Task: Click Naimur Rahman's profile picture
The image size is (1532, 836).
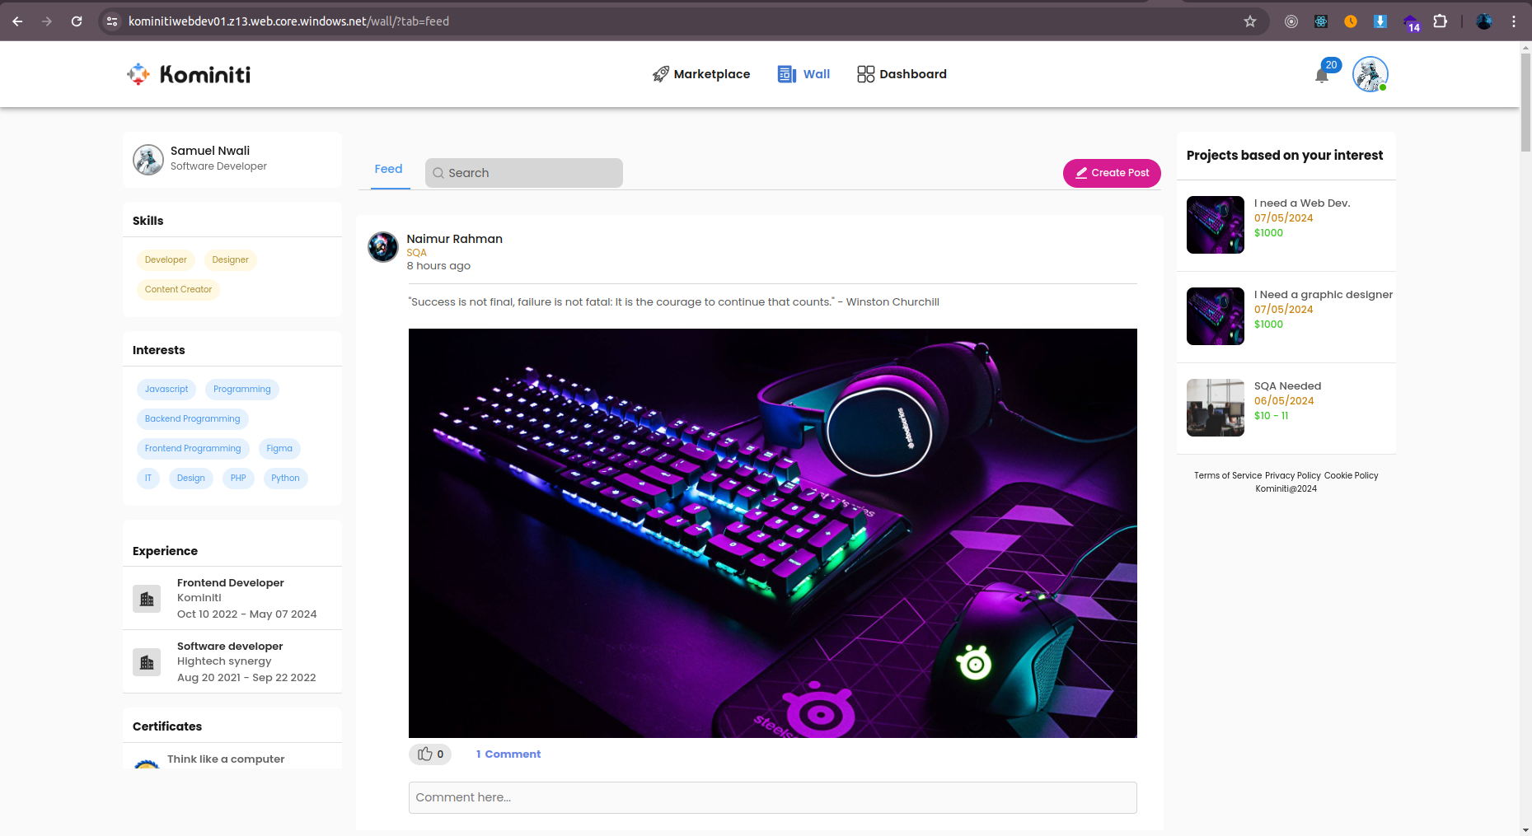Action: (x=383, y=247)
